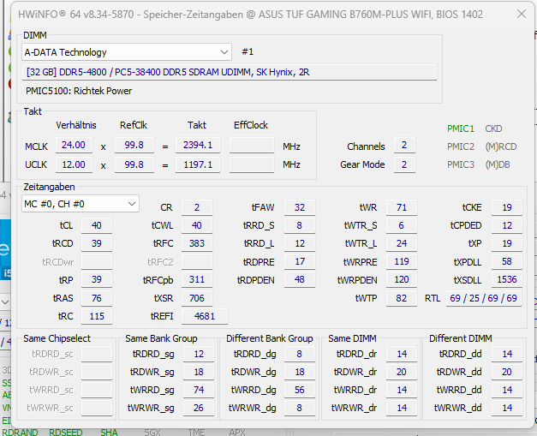Click the tFAW value 32
Screen dimensions: 537x436
299,207
